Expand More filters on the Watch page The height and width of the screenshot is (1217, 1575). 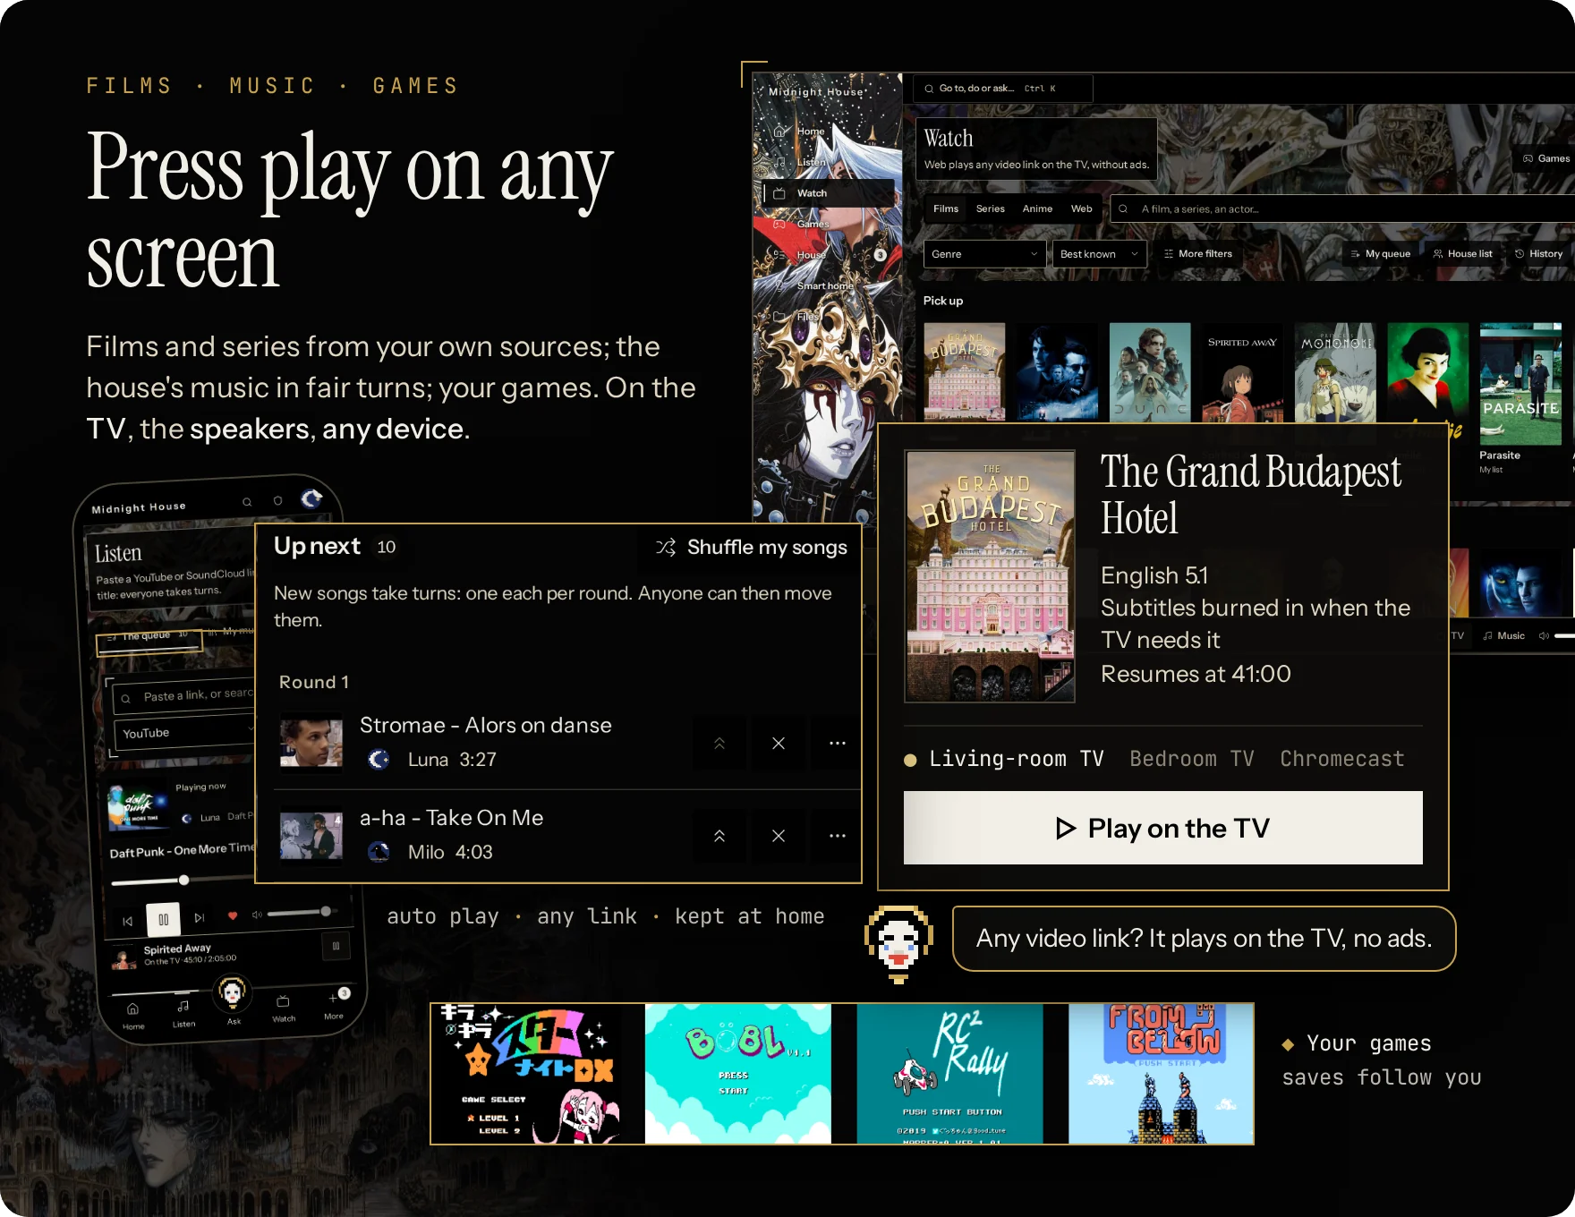coord(1198,254)
